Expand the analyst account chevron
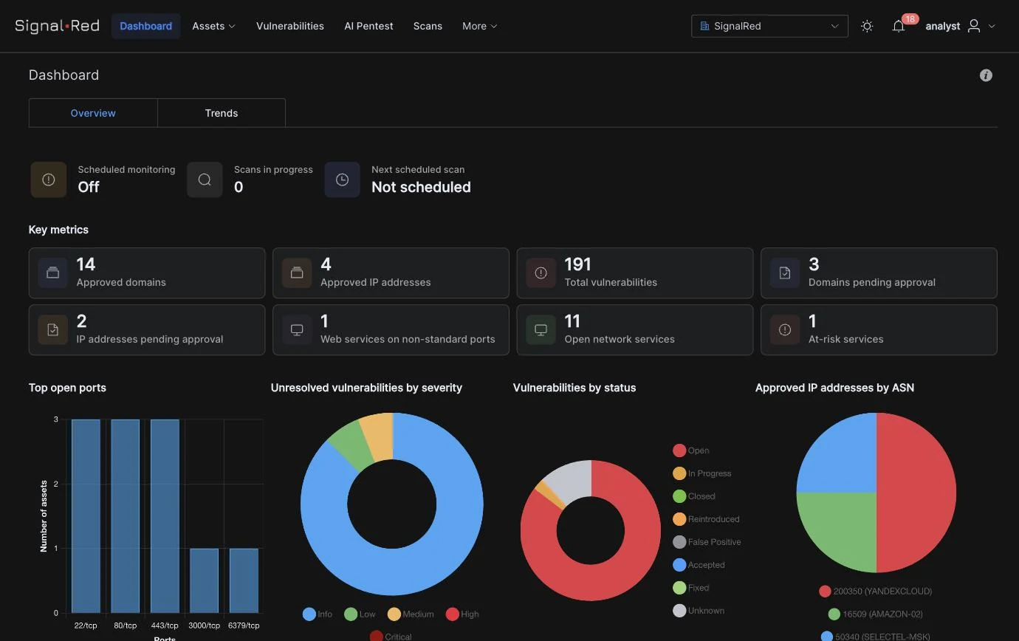 [992, 26]
